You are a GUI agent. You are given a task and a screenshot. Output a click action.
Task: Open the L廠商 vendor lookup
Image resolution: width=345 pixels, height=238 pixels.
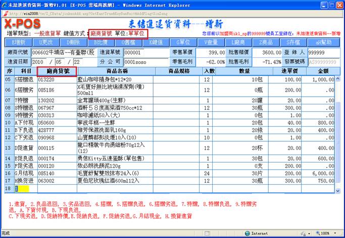(x=239, y=42)
